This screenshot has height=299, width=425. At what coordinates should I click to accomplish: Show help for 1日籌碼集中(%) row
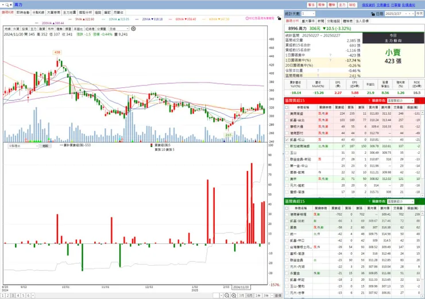point(330,60)
